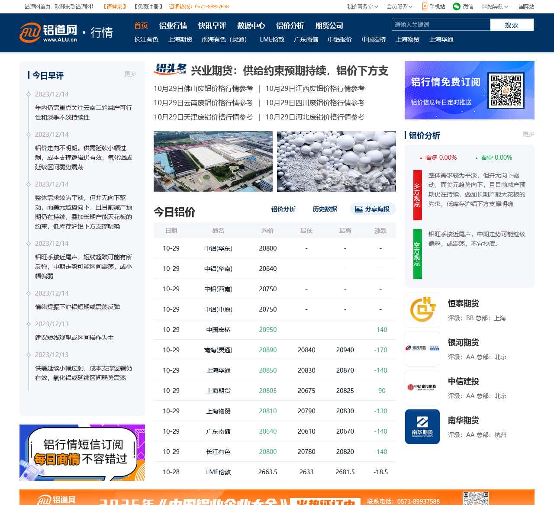Open 铝行情短信订阅 banner
The image size is (554, 505).
[x=82, y=453]
